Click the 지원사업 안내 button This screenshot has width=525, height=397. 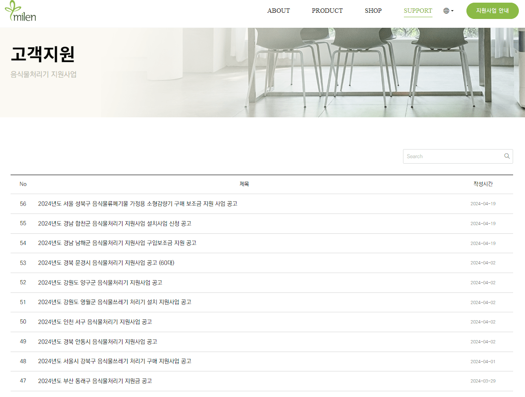coord(492,11)
